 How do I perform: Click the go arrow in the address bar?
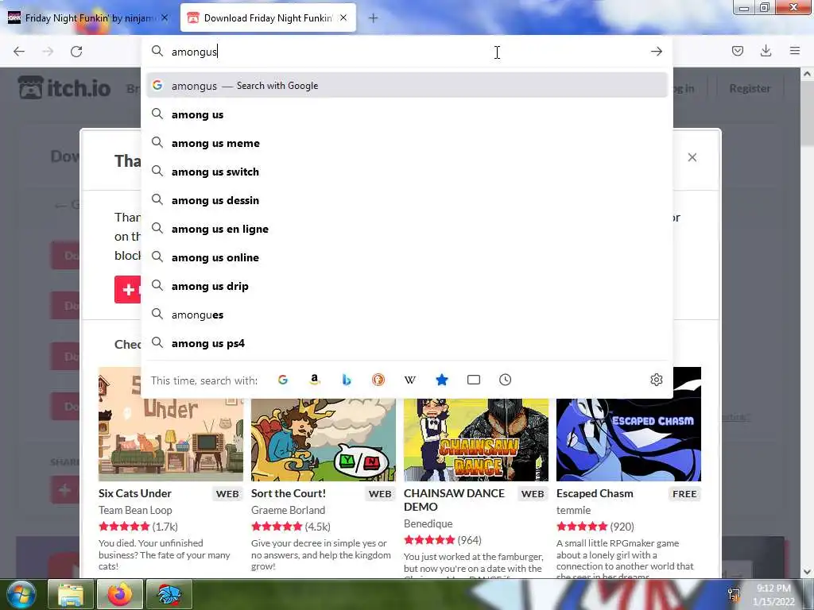pos(656,52)
